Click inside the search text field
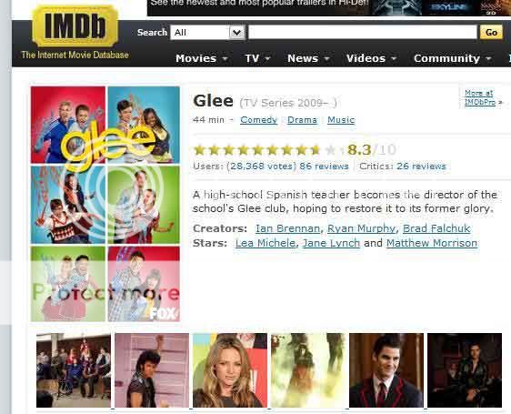This screenshot has width=511, height=414. 363,32
